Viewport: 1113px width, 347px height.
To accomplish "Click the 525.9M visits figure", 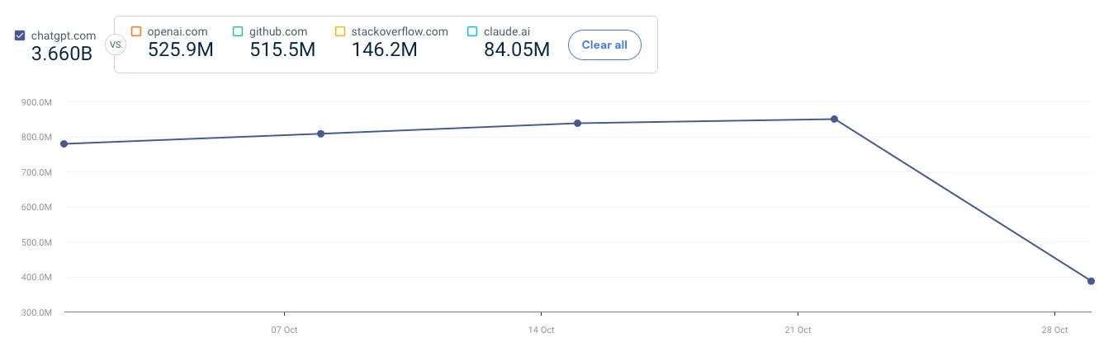I will point(181,49).
